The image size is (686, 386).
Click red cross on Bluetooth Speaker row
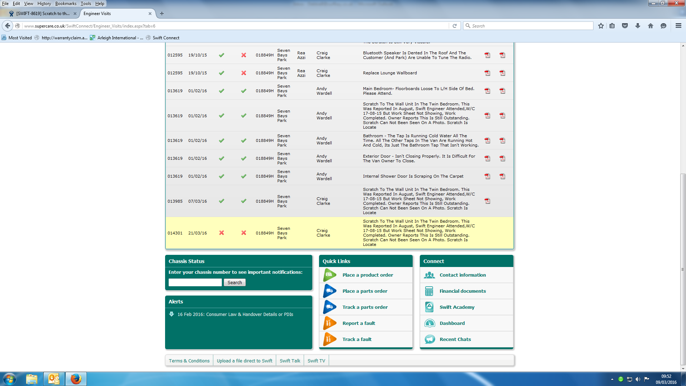point(244,55)
